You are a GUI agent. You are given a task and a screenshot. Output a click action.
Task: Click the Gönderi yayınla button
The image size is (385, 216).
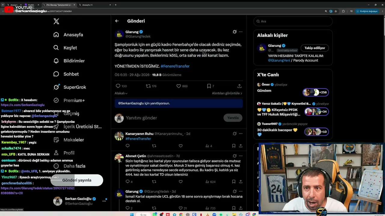coord(77,180)
